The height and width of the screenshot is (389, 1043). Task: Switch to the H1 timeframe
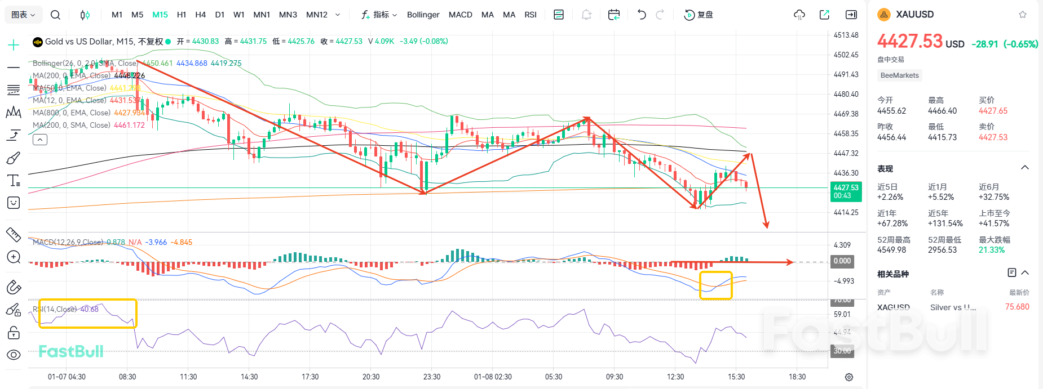click(182, 15)
